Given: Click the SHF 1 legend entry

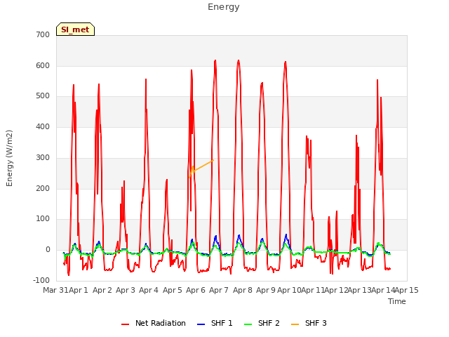Looking at the screenshot, I should tap(215, 323).
